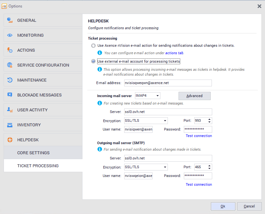Click the Maintenance circular arrow icon

(x=10, y=80)
